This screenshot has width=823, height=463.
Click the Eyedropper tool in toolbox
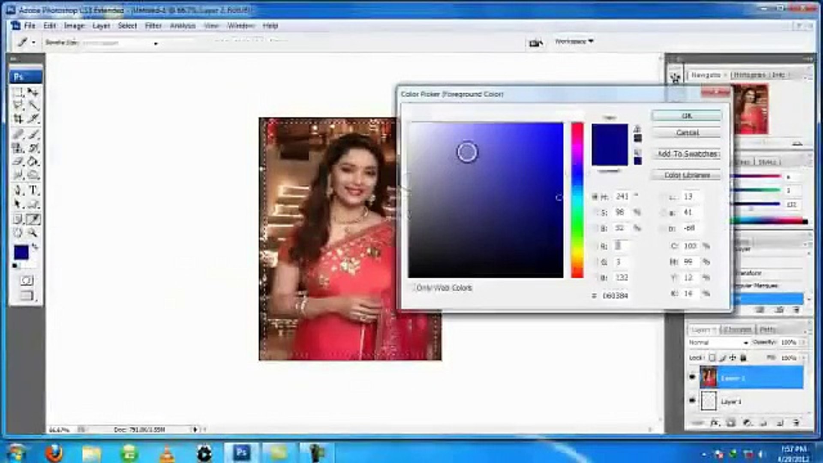pos(33,219)
